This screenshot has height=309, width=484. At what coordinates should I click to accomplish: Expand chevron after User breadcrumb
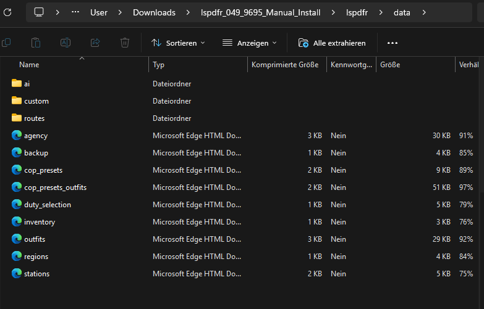(x=120, y=12)
